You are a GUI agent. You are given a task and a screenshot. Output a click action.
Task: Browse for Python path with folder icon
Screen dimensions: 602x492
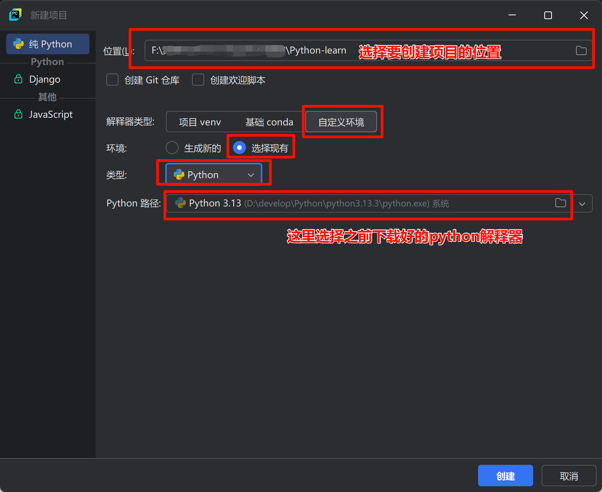(560, 203)
